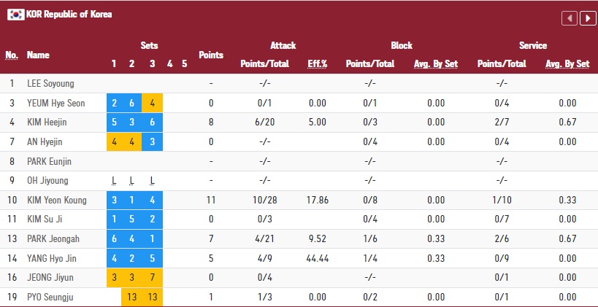Sort by Service Avg. By Set header
The image size is (598, 307).
pyautogui.click(x=567, y=64)
